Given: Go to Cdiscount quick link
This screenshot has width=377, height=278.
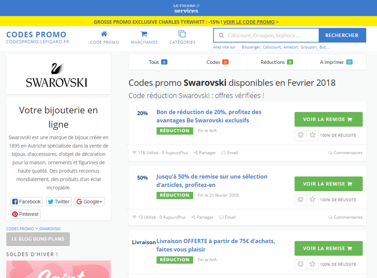Looking at the screenshot, I should point(272,47).
